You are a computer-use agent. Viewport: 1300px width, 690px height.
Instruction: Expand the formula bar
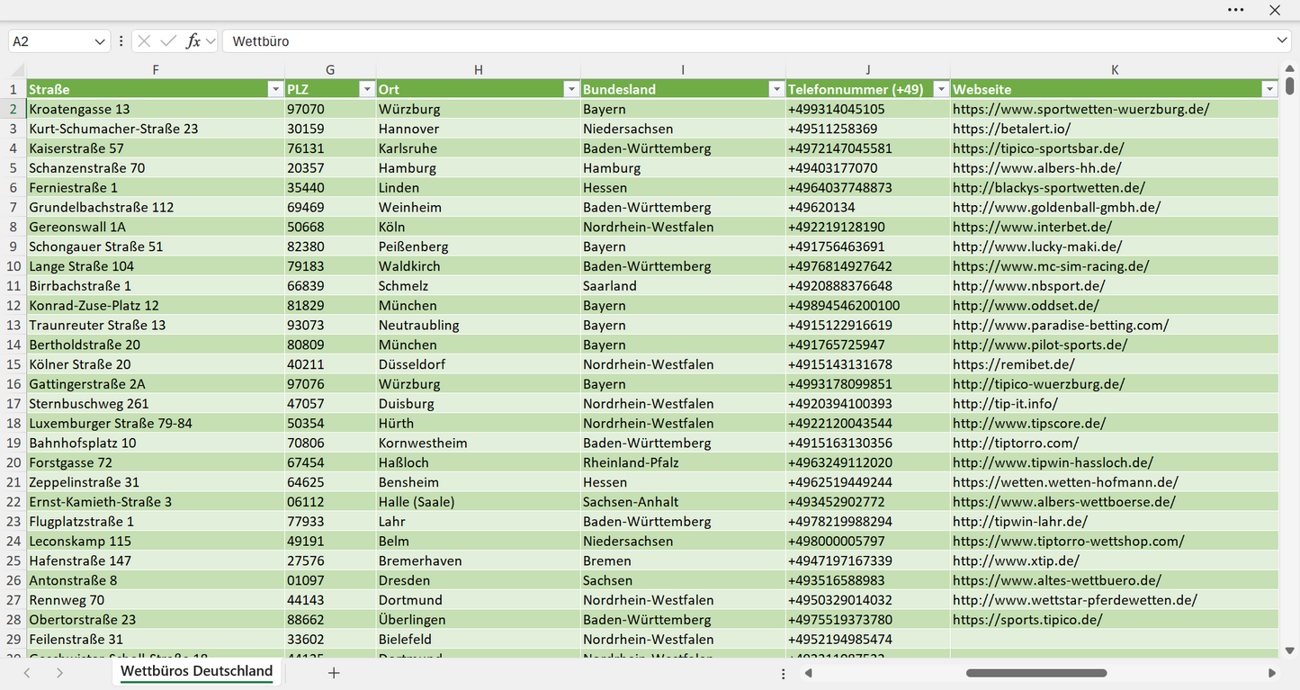click(1282, 40)
